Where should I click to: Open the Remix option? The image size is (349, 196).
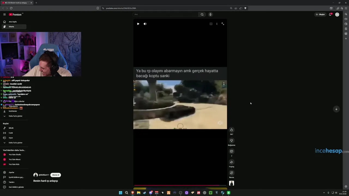point(231,173)
